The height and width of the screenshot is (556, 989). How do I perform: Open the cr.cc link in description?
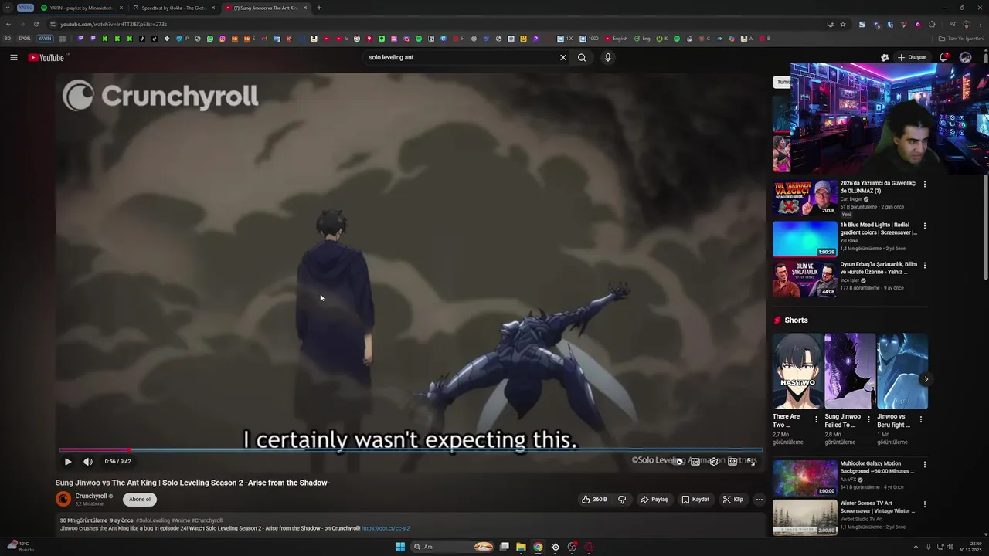[x=386, y=528]
